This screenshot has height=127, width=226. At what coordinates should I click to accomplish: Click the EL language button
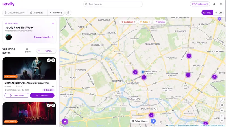pyautogui.click(x=222, y=110)
